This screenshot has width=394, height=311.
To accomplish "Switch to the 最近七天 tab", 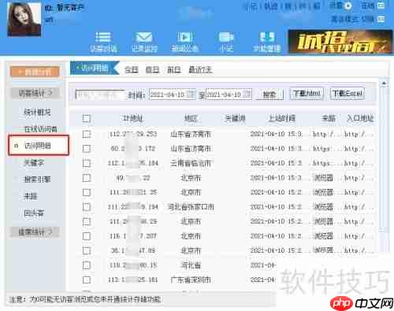I will click(x=200, y=69).
